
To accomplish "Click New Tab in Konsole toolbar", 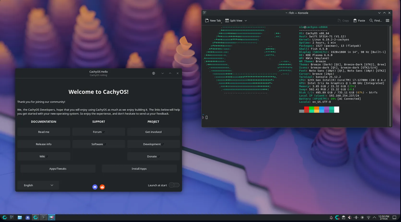I will (x=213, y=21).
